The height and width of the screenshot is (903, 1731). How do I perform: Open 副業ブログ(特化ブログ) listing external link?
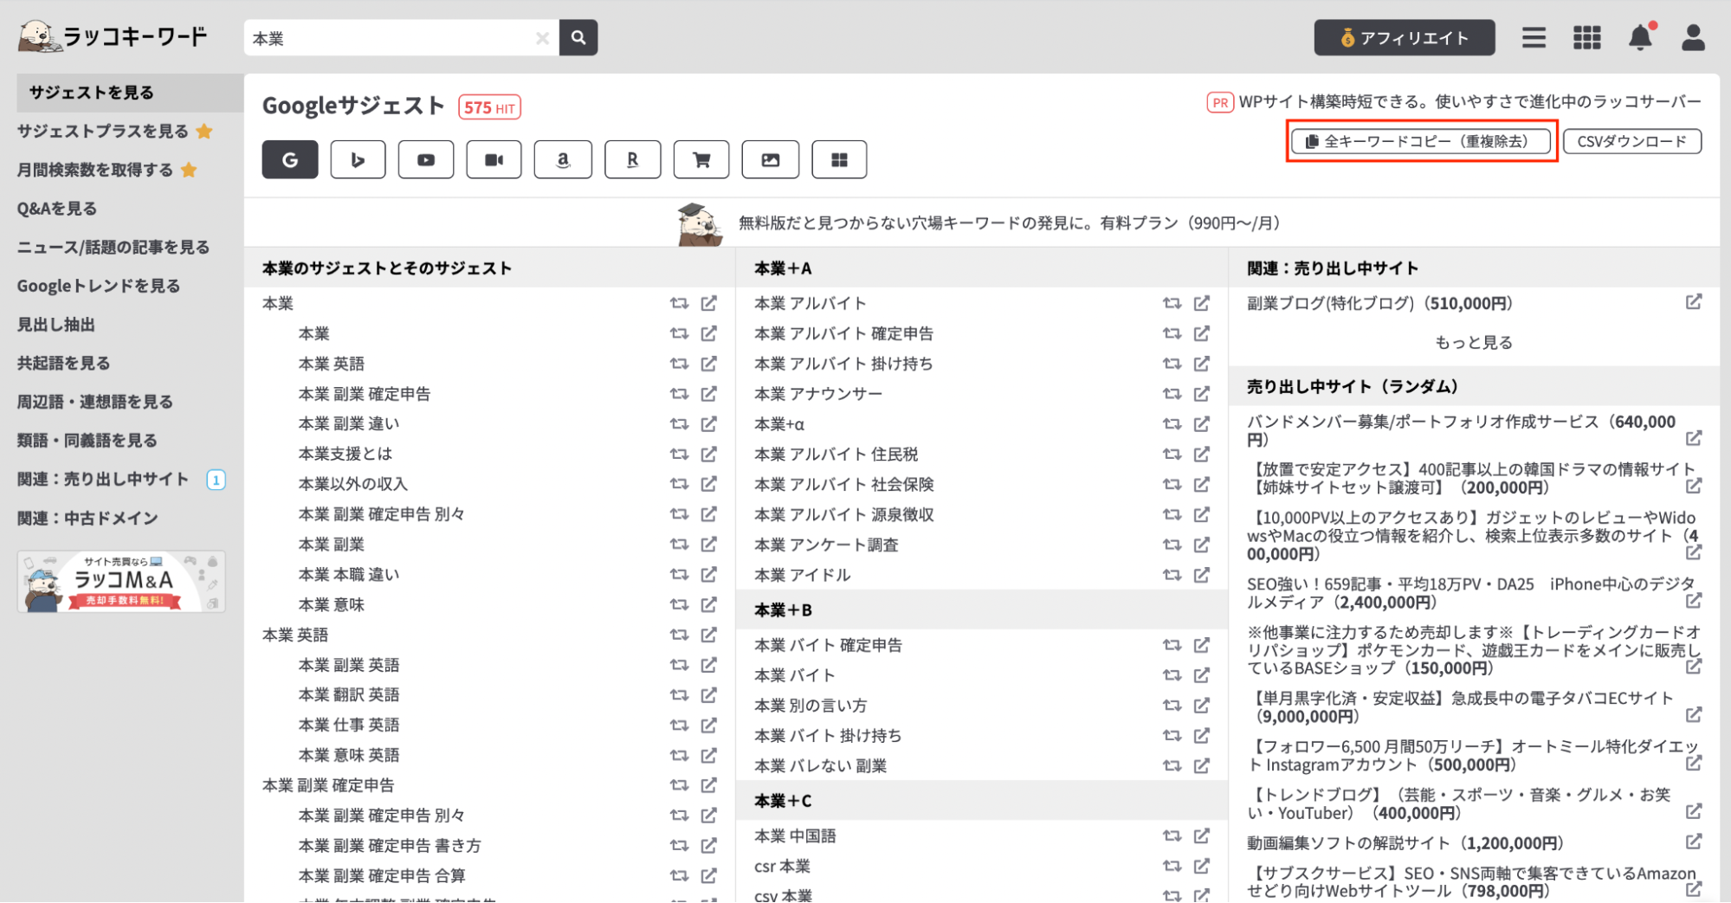tap(1693, 302)
